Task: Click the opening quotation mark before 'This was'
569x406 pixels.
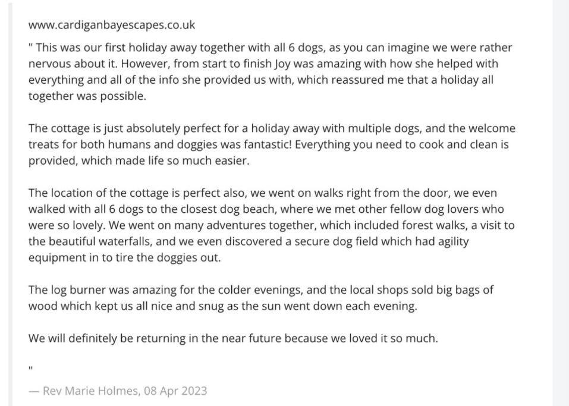Action: tap(30, 45)
